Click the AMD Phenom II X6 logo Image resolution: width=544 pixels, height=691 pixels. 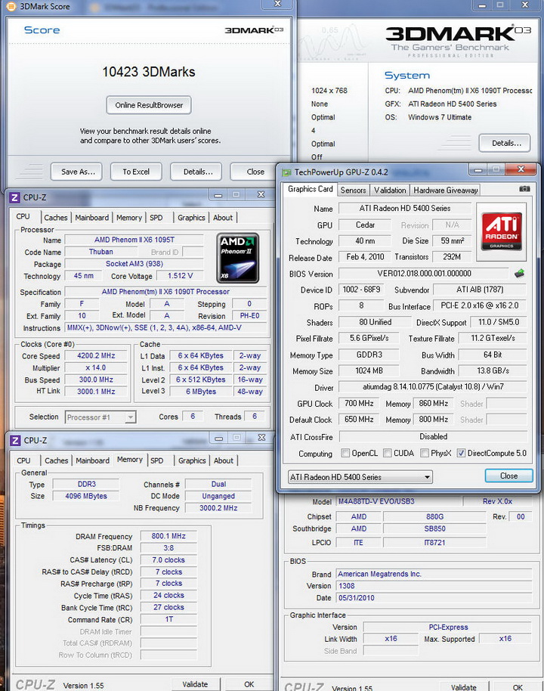pyautogui.click(x=238, y=259)
